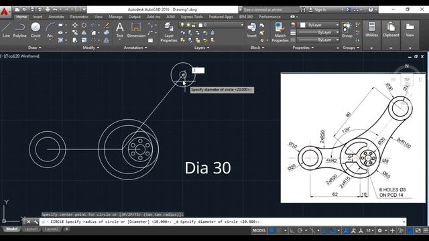
Task: Expand the Groups panel dropdown
Action: (x=351, y=48)
